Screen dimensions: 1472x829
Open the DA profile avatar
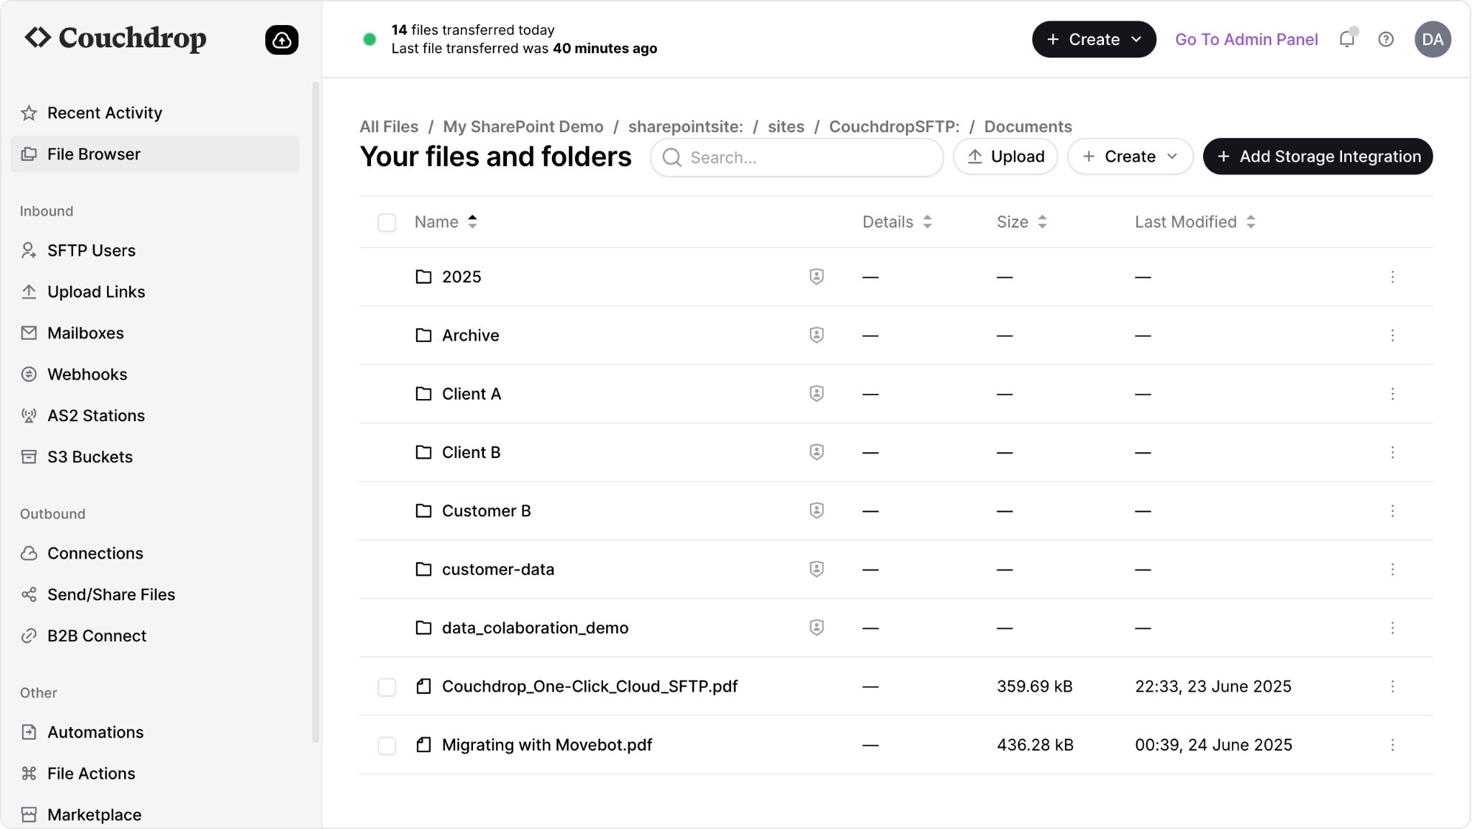pos(1433,39)
